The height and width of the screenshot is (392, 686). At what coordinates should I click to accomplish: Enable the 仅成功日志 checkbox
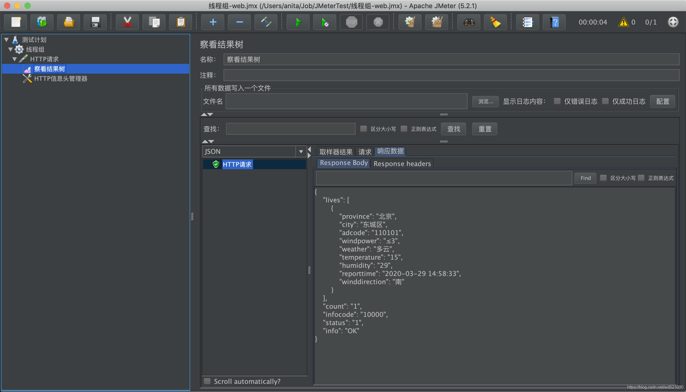pos(605,101)
